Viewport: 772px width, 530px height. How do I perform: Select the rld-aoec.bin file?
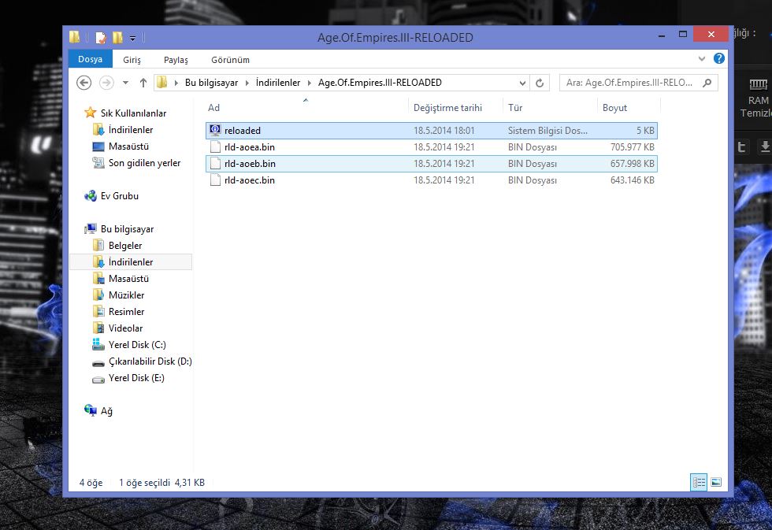432,180
